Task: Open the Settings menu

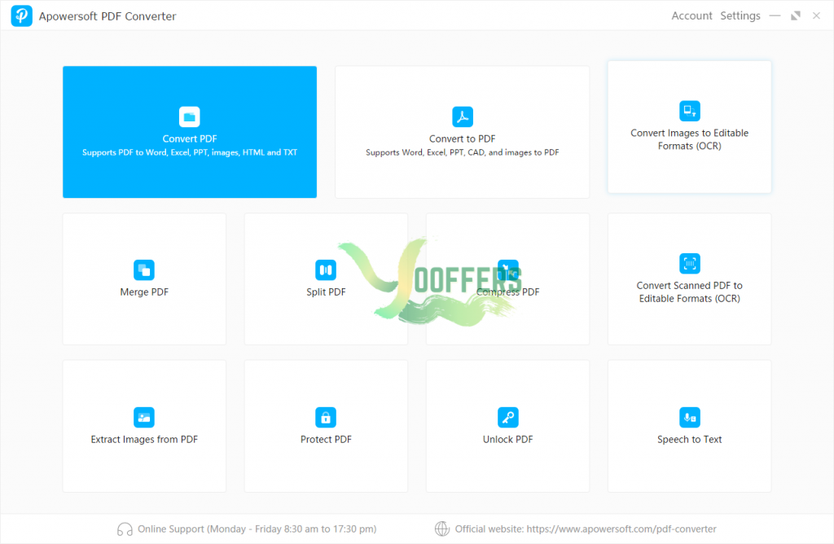Action: (740, 16)
